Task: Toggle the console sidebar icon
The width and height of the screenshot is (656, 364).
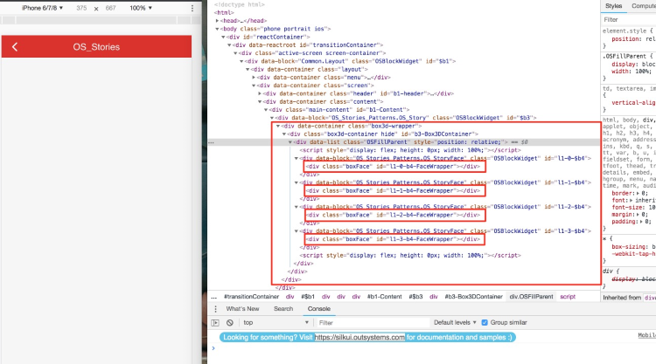Action: (x=217, y=322)
